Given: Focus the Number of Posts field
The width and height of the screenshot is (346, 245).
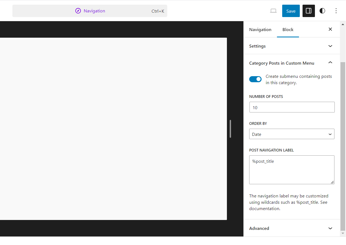Looking at the screenshot, I should pyautogui.click(x=292, y=107).
